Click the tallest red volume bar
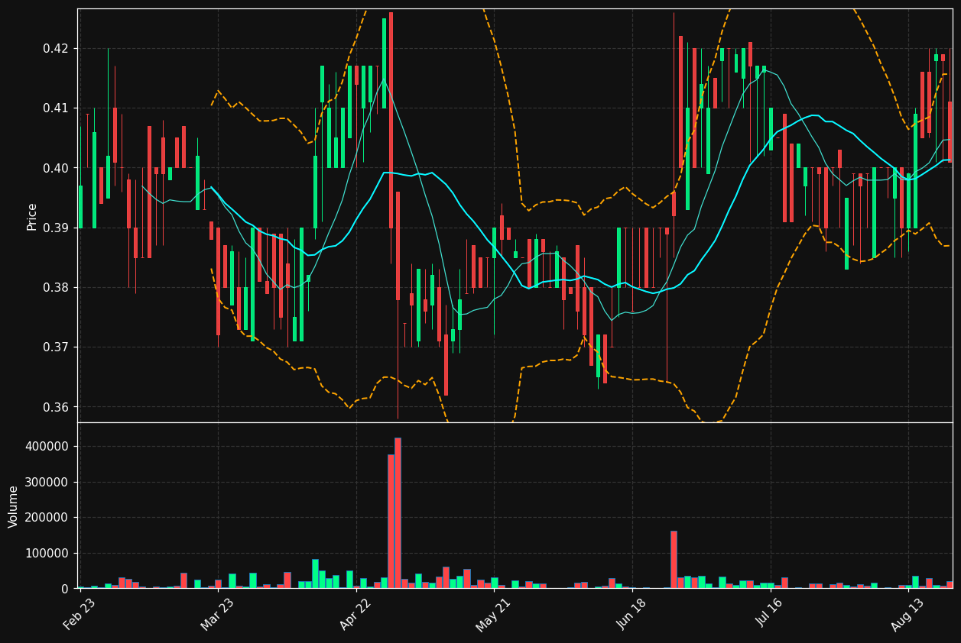This screenshot has width=961, height=643. tap(398, 513)
